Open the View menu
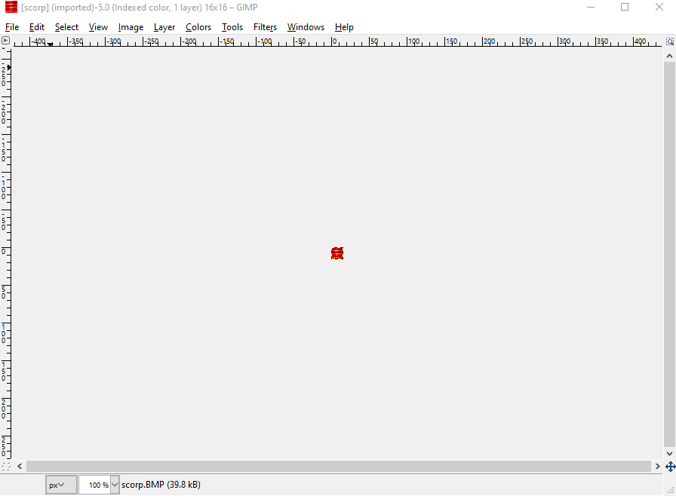Screen dimensions: 676x496 [98, 27]
